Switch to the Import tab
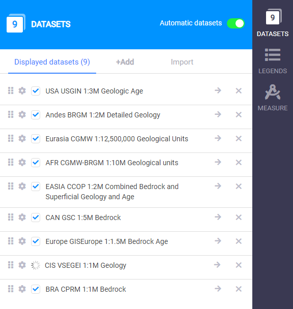The height and width of the screenshot is (309, 293). coord(182,62)
